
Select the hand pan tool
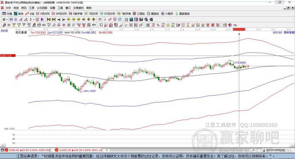(x=100, y=20)
